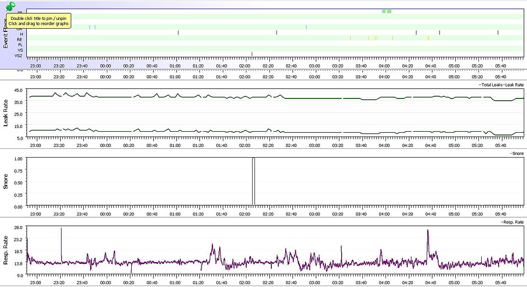
Task: Click the Leak Rate graph title
Action: (6, 112)
